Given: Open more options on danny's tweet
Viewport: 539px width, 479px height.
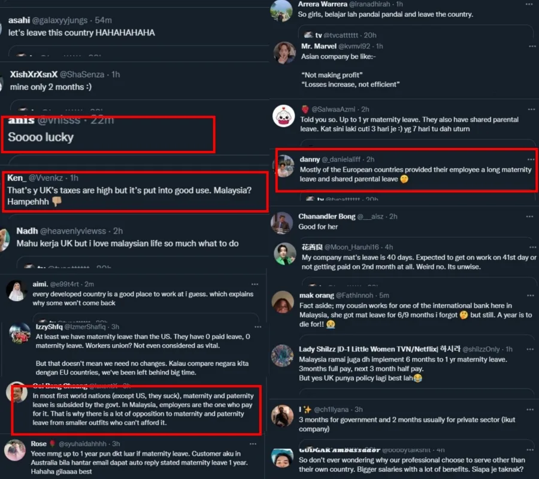Looking at the screenshot, I should point(531,159).
